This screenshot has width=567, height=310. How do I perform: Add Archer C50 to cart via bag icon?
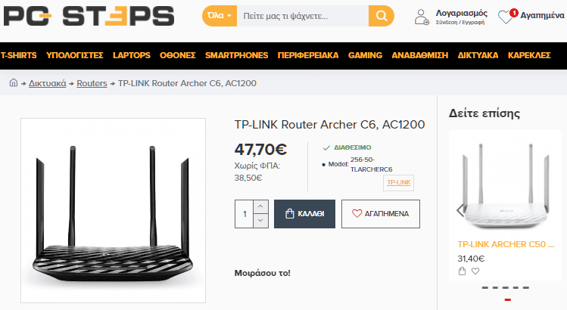[x=462, y=271]
